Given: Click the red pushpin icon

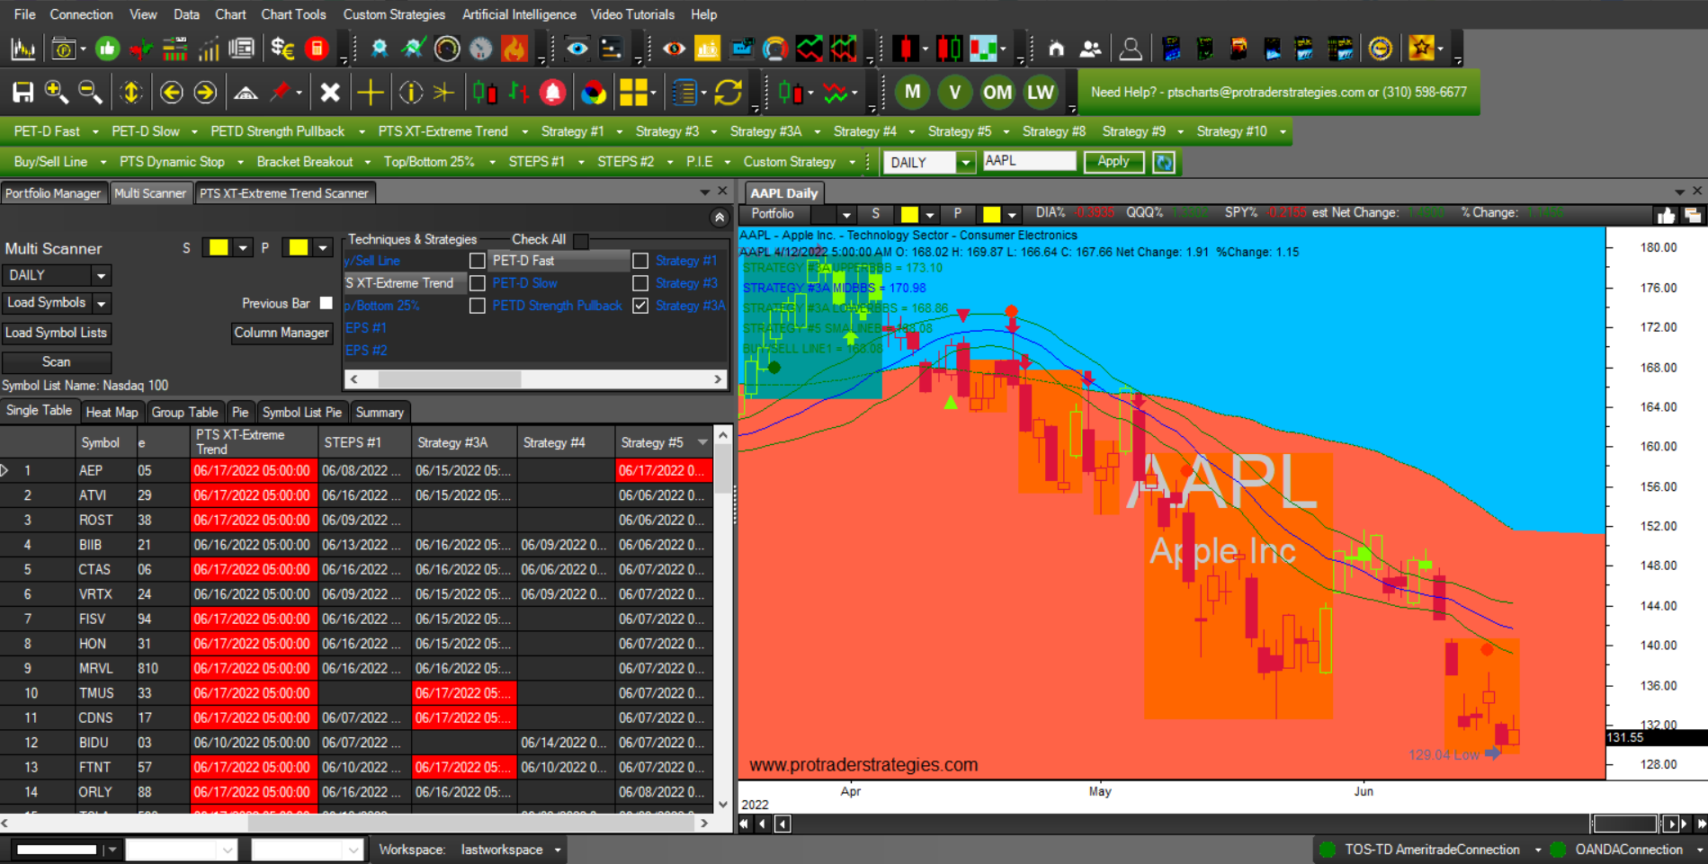Looking at the screenshot, I should point(281,93).
